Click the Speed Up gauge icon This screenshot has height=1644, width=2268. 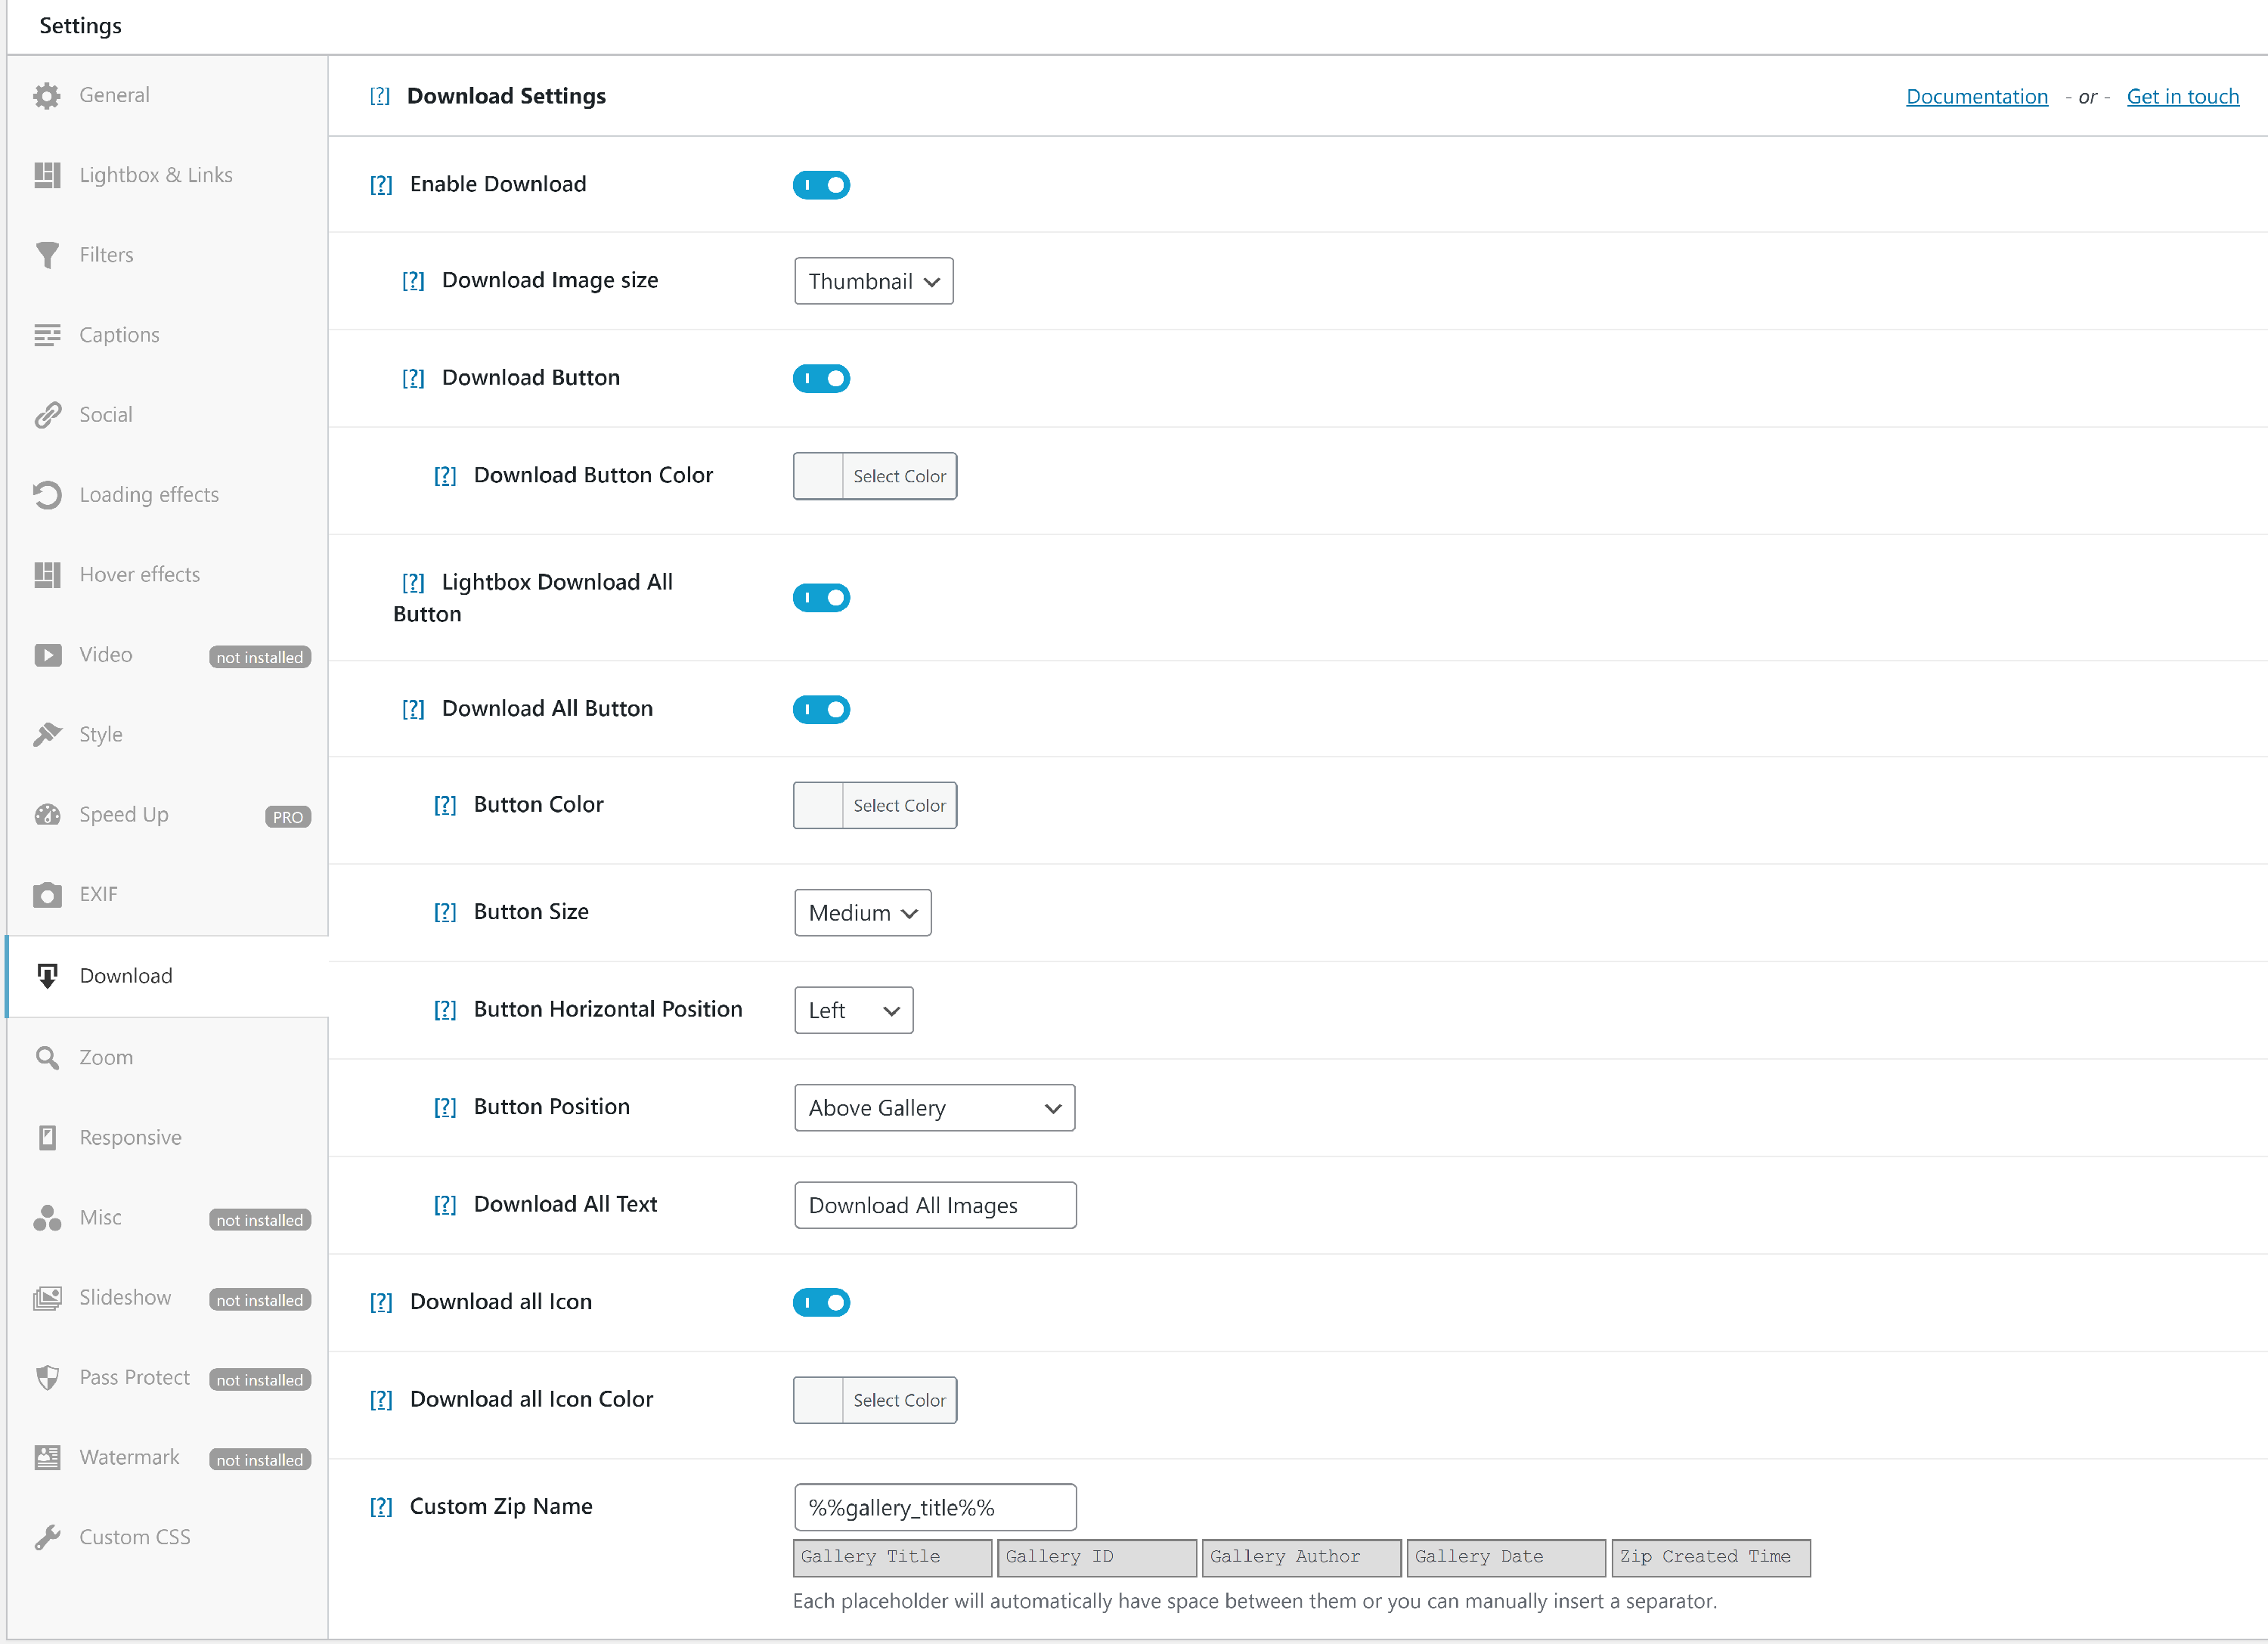coord(47,815)
